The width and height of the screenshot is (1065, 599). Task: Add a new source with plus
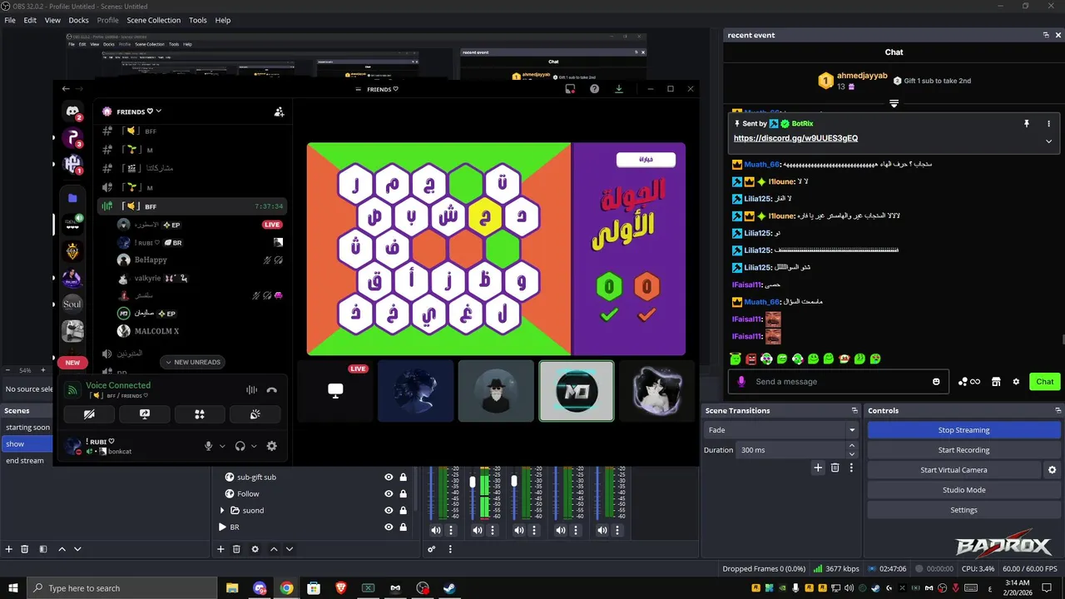pyautogui.click(x=220, y=549)
